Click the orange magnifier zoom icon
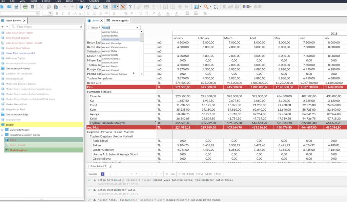 pos(206,7)
